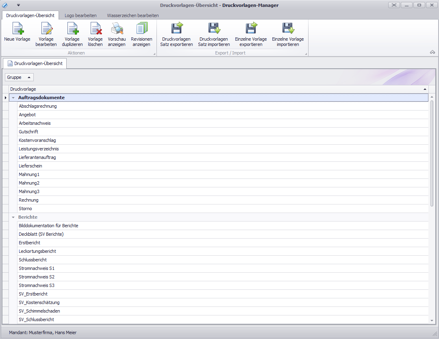Show the print preview via Vorschau anzeigen
Viewport: 439px width, 339px height.
point(117,29)
